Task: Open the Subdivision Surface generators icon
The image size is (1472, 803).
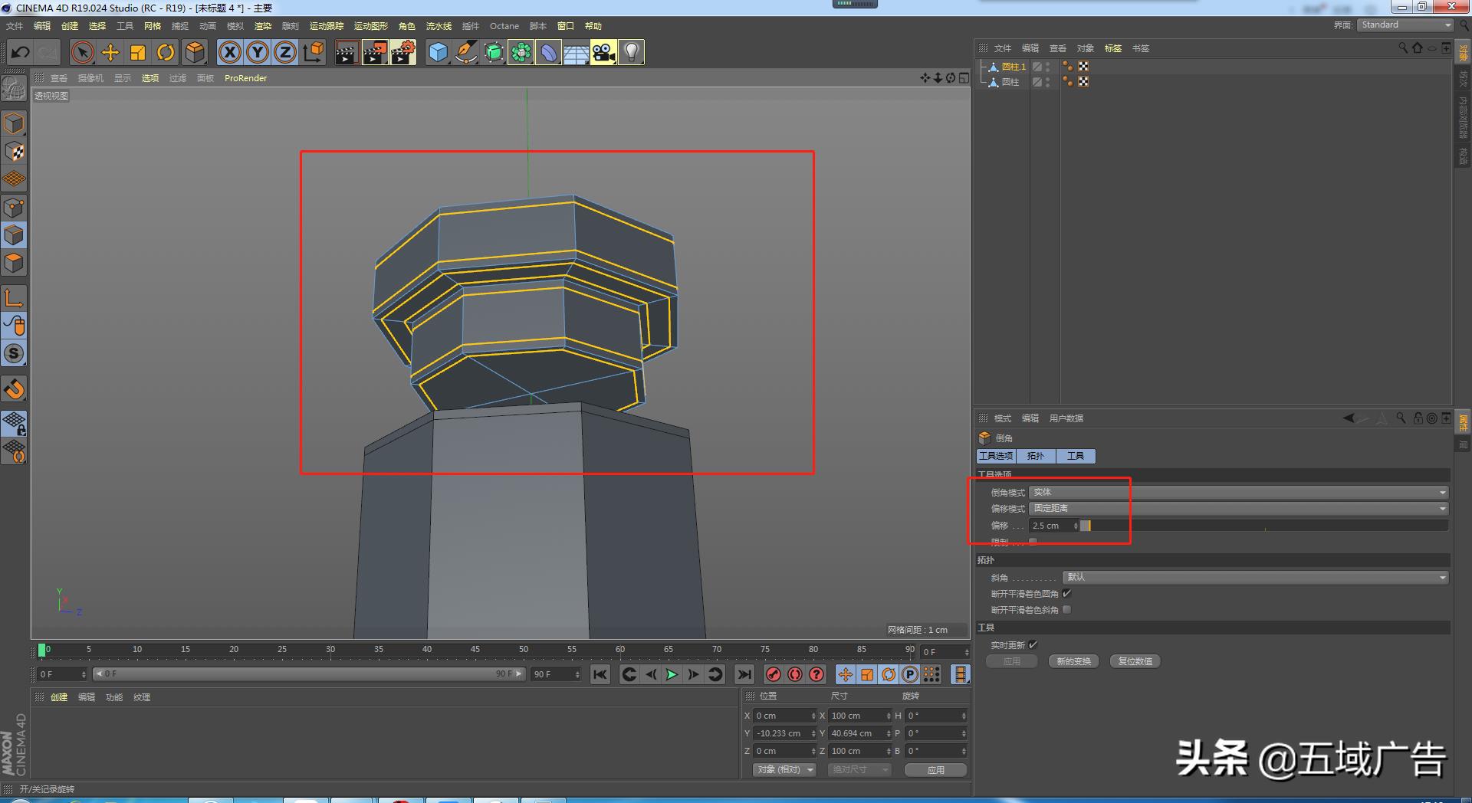Action: point(494,52)
